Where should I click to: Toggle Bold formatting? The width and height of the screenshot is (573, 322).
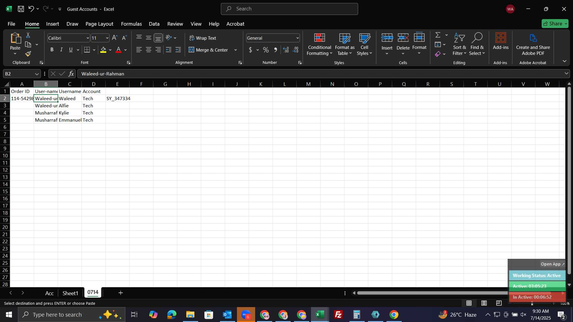pos(52,50)
